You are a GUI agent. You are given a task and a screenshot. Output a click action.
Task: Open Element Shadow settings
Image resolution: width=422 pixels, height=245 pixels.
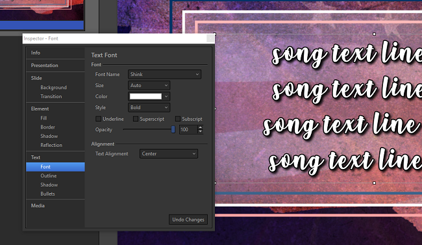(x=49, y=136)
